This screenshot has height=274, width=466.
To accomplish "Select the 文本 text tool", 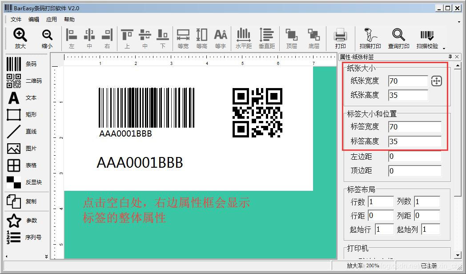I will pos(22,98).
